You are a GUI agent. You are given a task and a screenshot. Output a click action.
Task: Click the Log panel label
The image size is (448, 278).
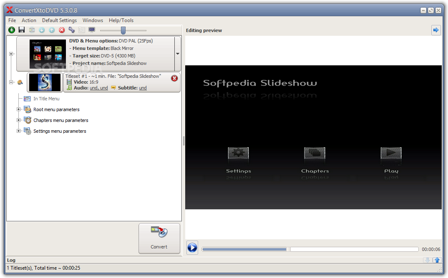click(11, 260)
